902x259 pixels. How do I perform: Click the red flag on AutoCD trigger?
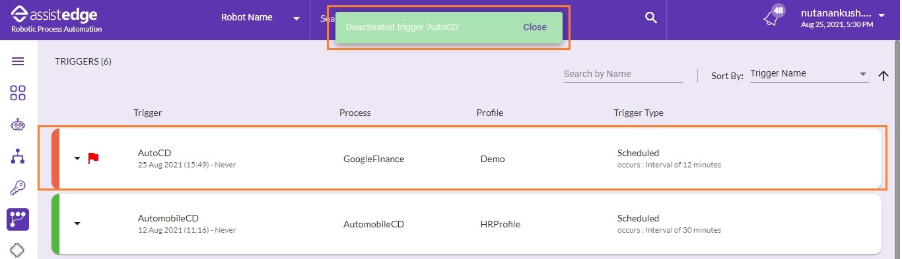[93, 158]
